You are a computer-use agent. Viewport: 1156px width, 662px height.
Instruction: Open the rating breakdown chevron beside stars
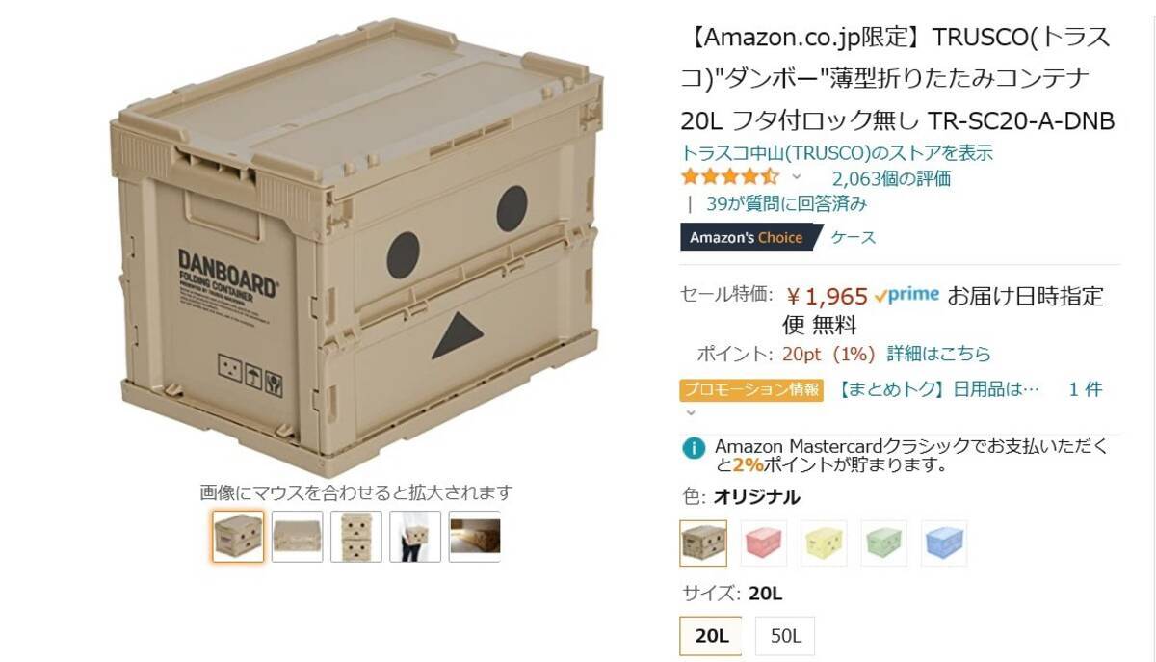coord(796,177)
